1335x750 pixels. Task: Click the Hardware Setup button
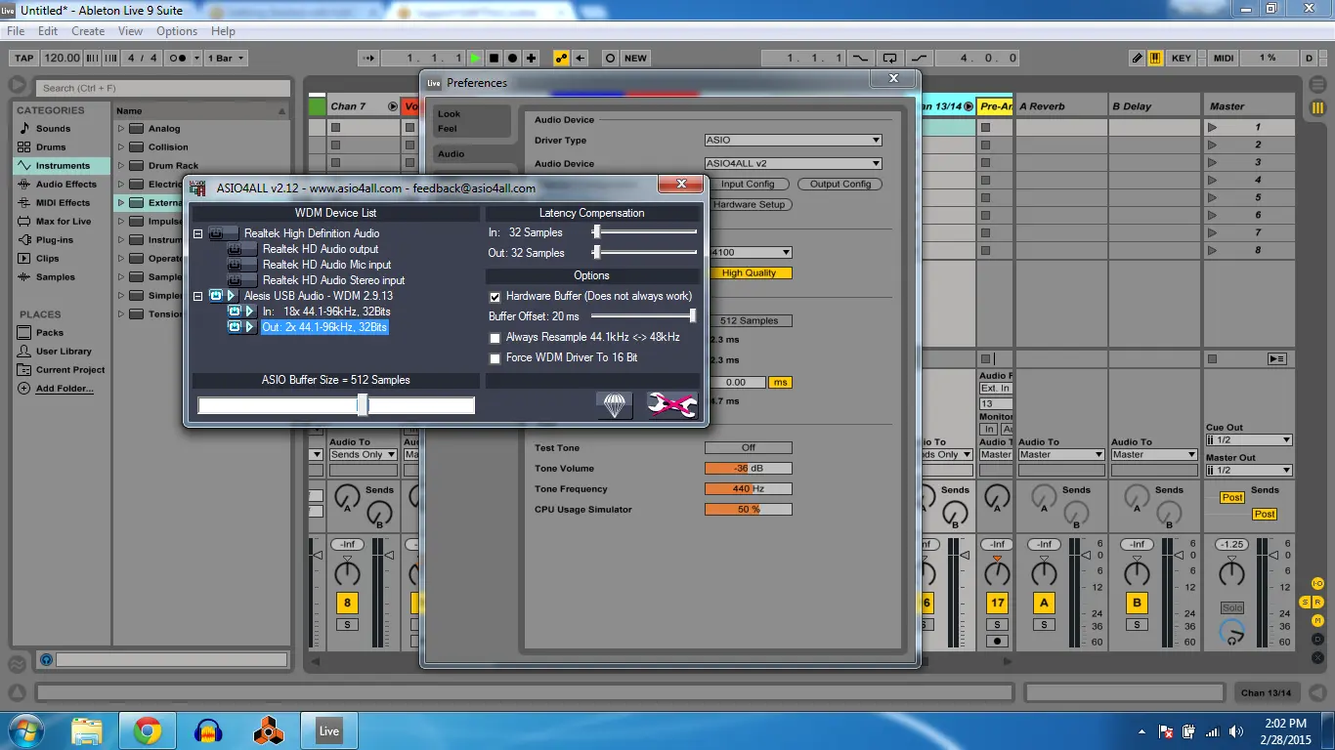coord(749,204)
